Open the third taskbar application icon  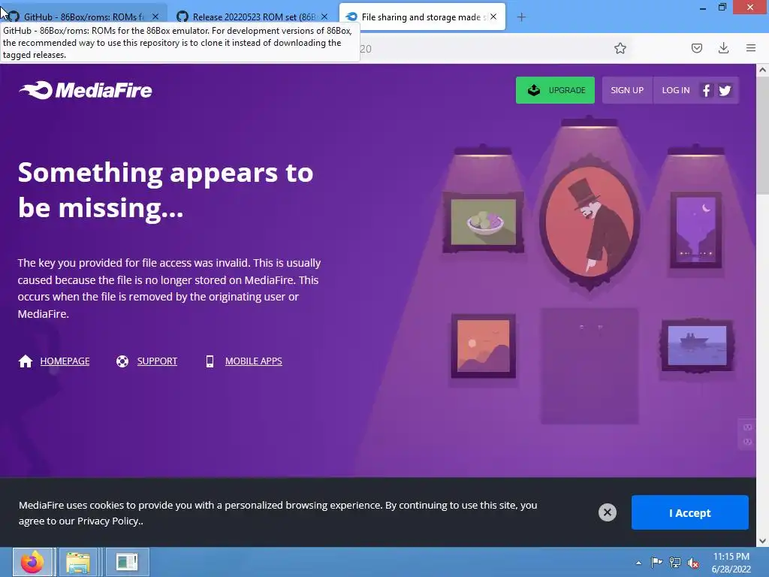coord(126,562)
